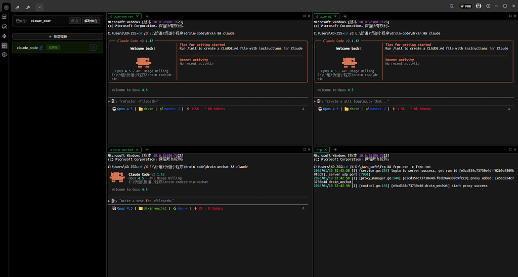Open the sidebar diamond target icon
The image size is (518, 277).
(x=4, y=36)
